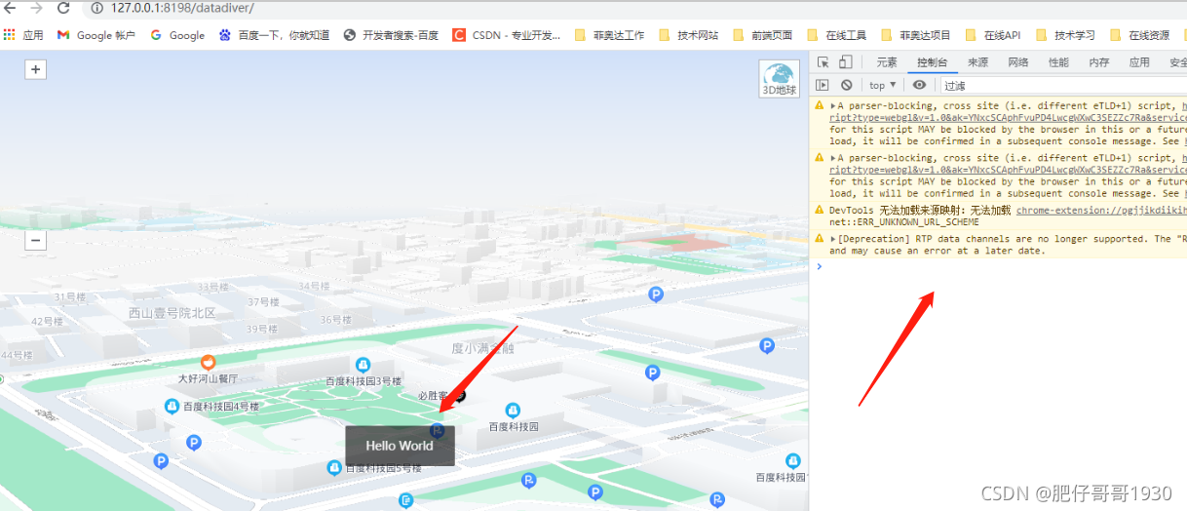This screenshot has width=1187, height=511.
Task: Open the chrome-extension:// source map link
Action: pos(1101,211)
